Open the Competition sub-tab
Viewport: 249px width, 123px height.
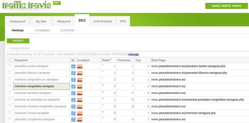pos(42,30)
